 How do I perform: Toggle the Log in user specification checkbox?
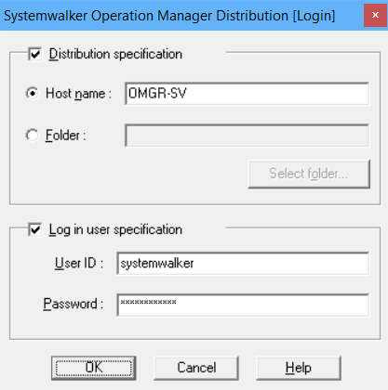(x=35, y=230)
